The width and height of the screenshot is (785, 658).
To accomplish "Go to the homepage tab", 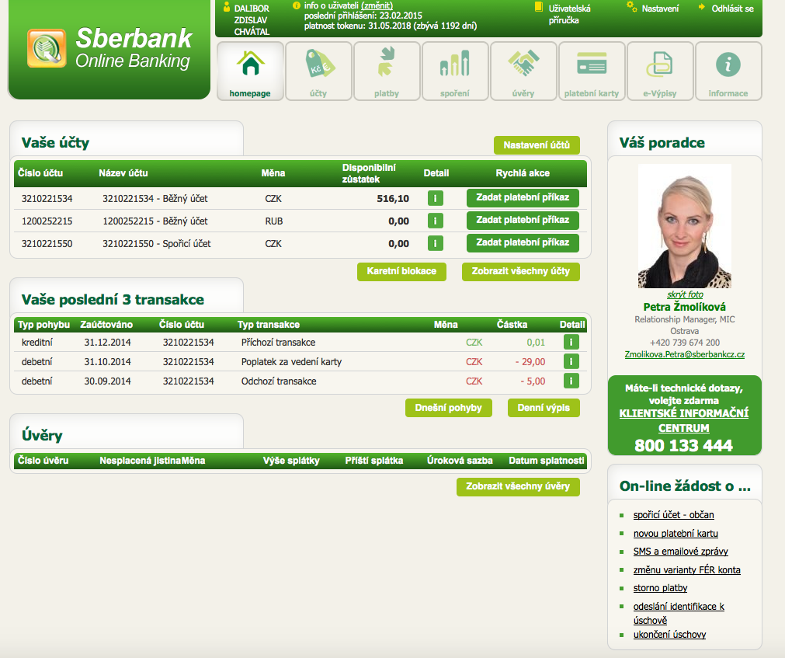I will click(x=250, y=71).
